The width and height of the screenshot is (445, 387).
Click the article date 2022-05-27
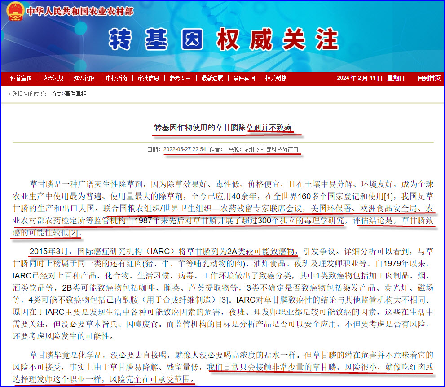[185, 149]
